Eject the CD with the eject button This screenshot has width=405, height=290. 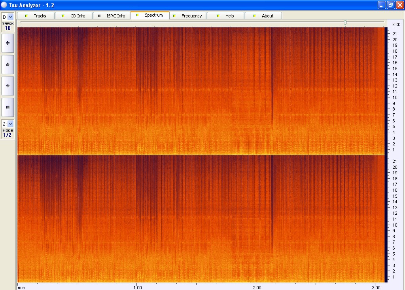(8, 64)
